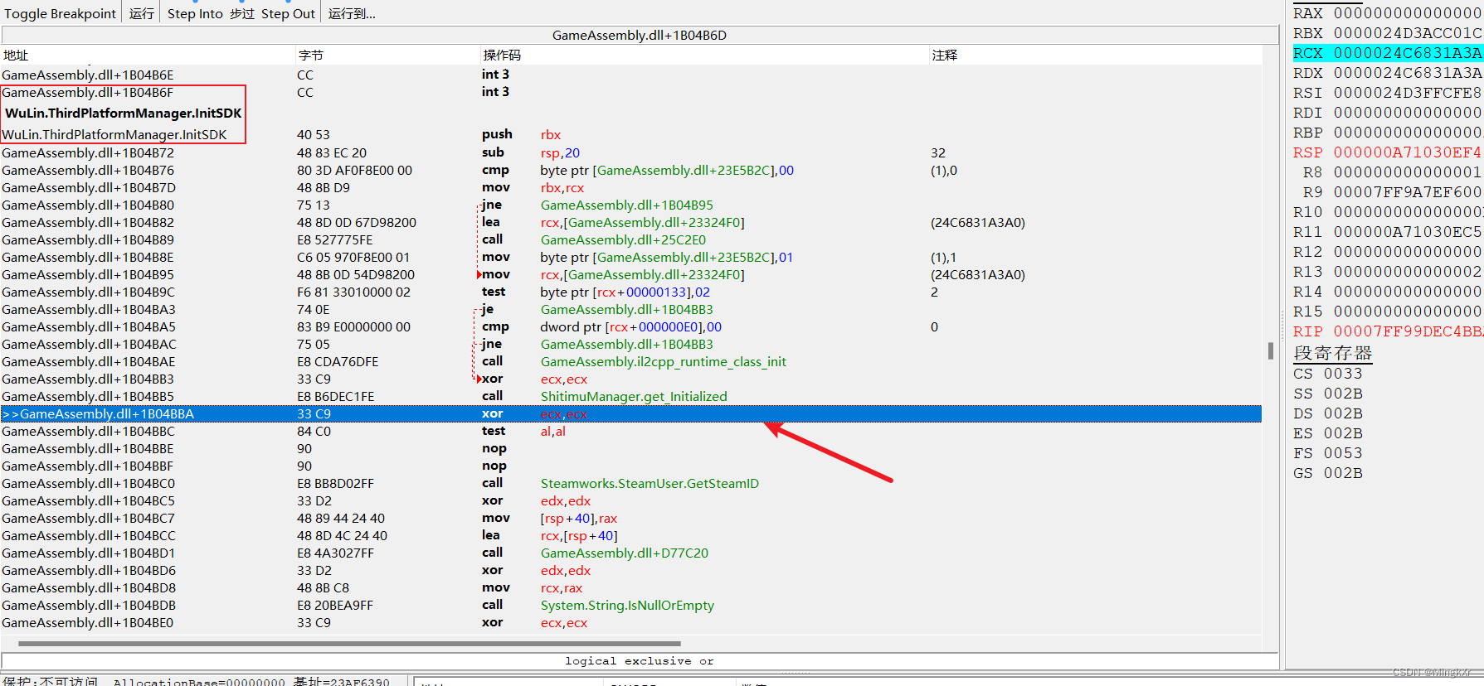Select the nop row at GameAssembly.dll+1B04BBF
The width and height of the screenshot is (1484, 686).
click(631, 466)
